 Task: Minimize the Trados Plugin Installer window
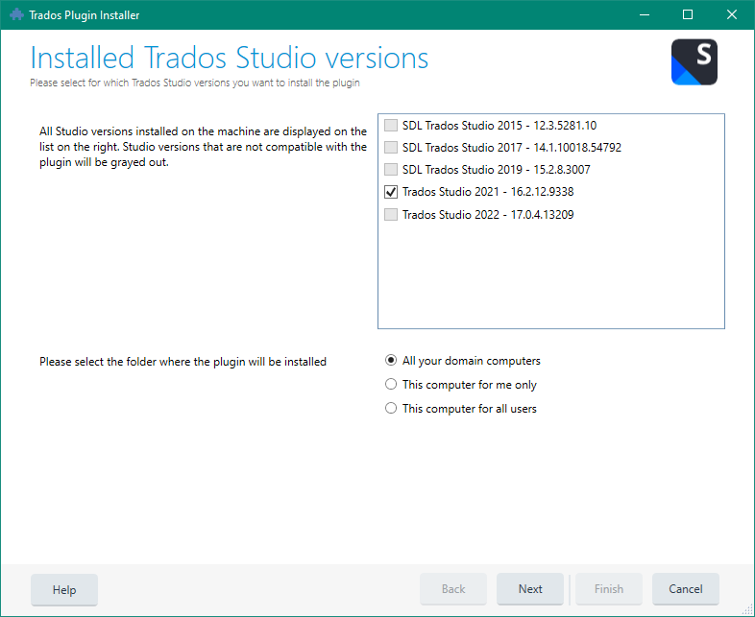645,15
